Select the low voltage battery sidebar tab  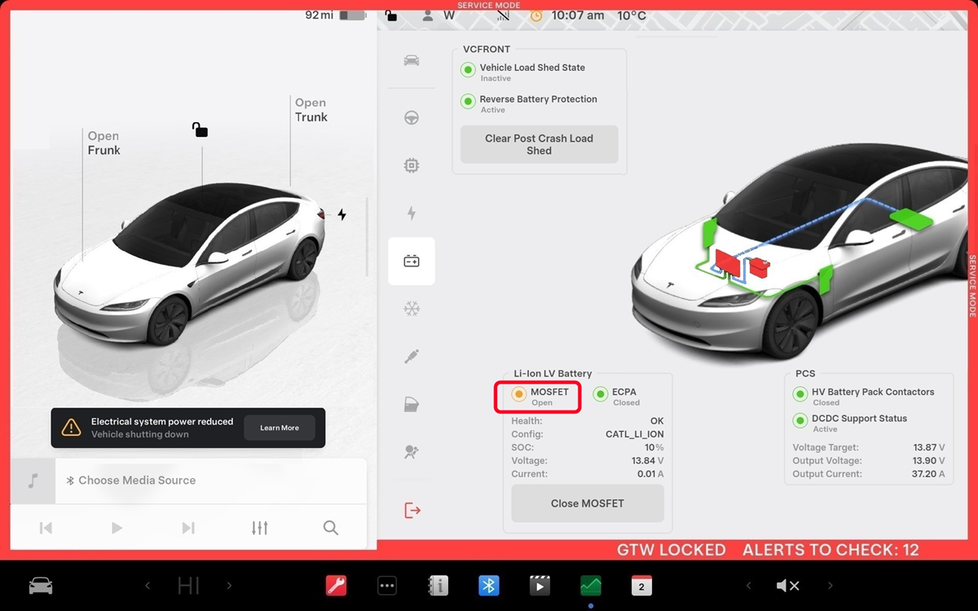tap(412, 262)
